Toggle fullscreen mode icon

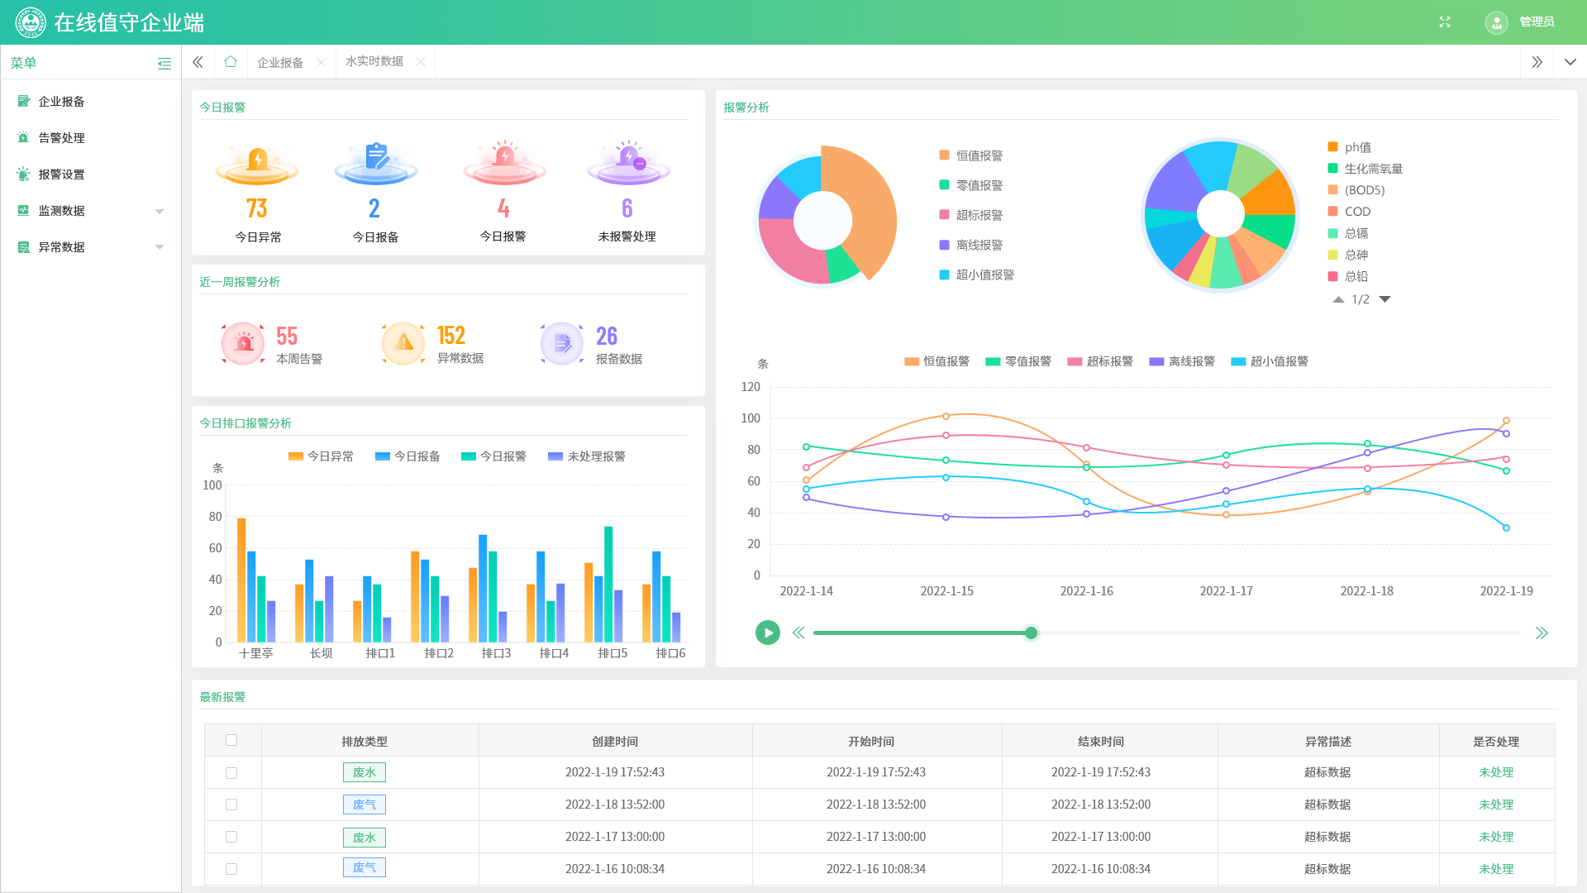coord(1445,22)
